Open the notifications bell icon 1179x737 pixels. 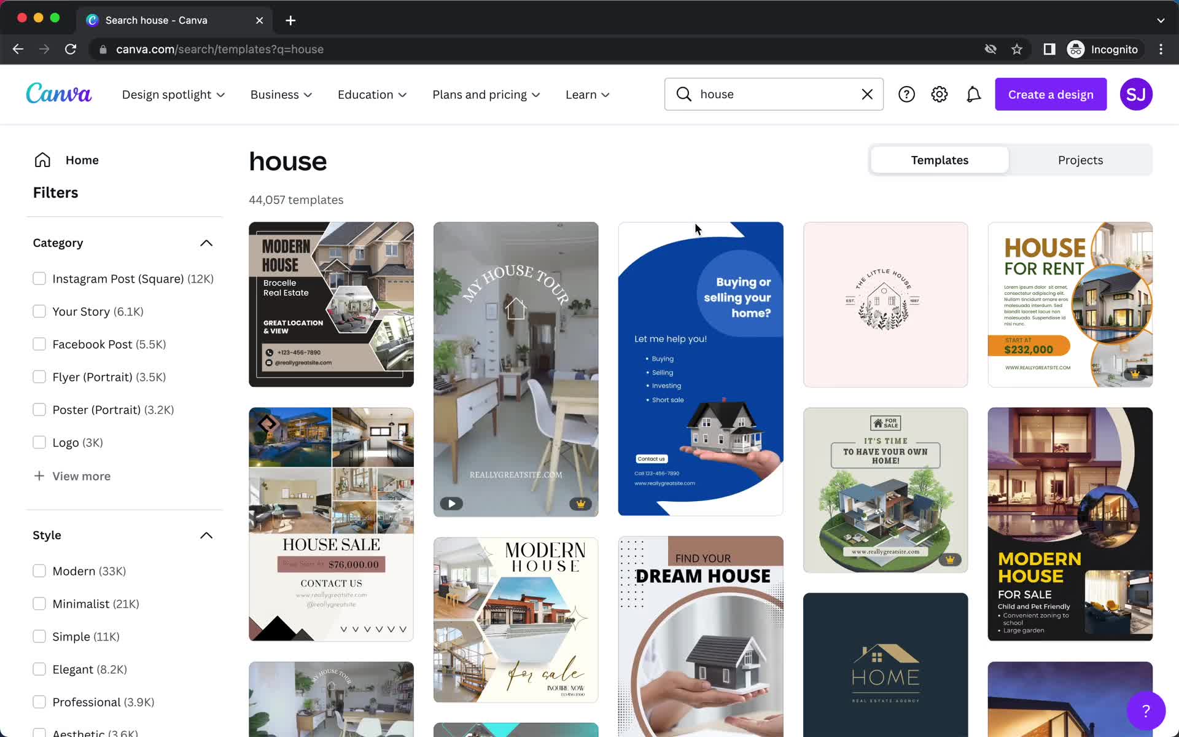coord(973,94)
